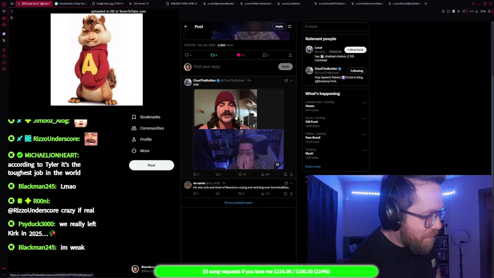Repost ChudTheBuilder's reply
This screenshot has width=494, height=278.
coord(218,175)
